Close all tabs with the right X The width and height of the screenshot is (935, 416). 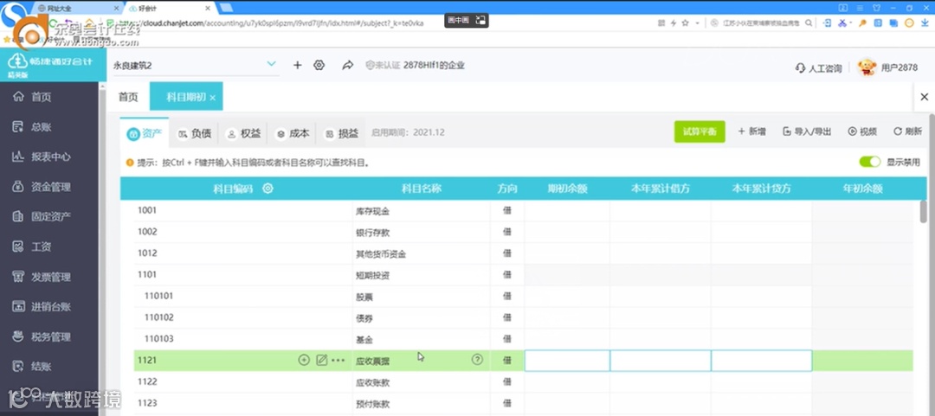coord(925,97)
